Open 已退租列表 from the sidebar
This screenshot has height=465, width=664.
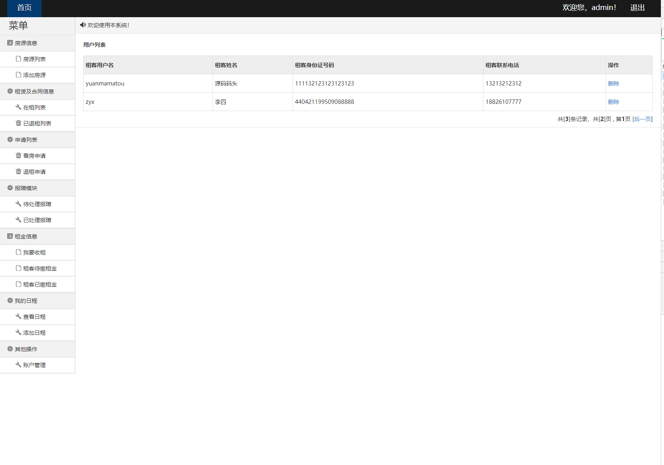(x=37, y=123)
